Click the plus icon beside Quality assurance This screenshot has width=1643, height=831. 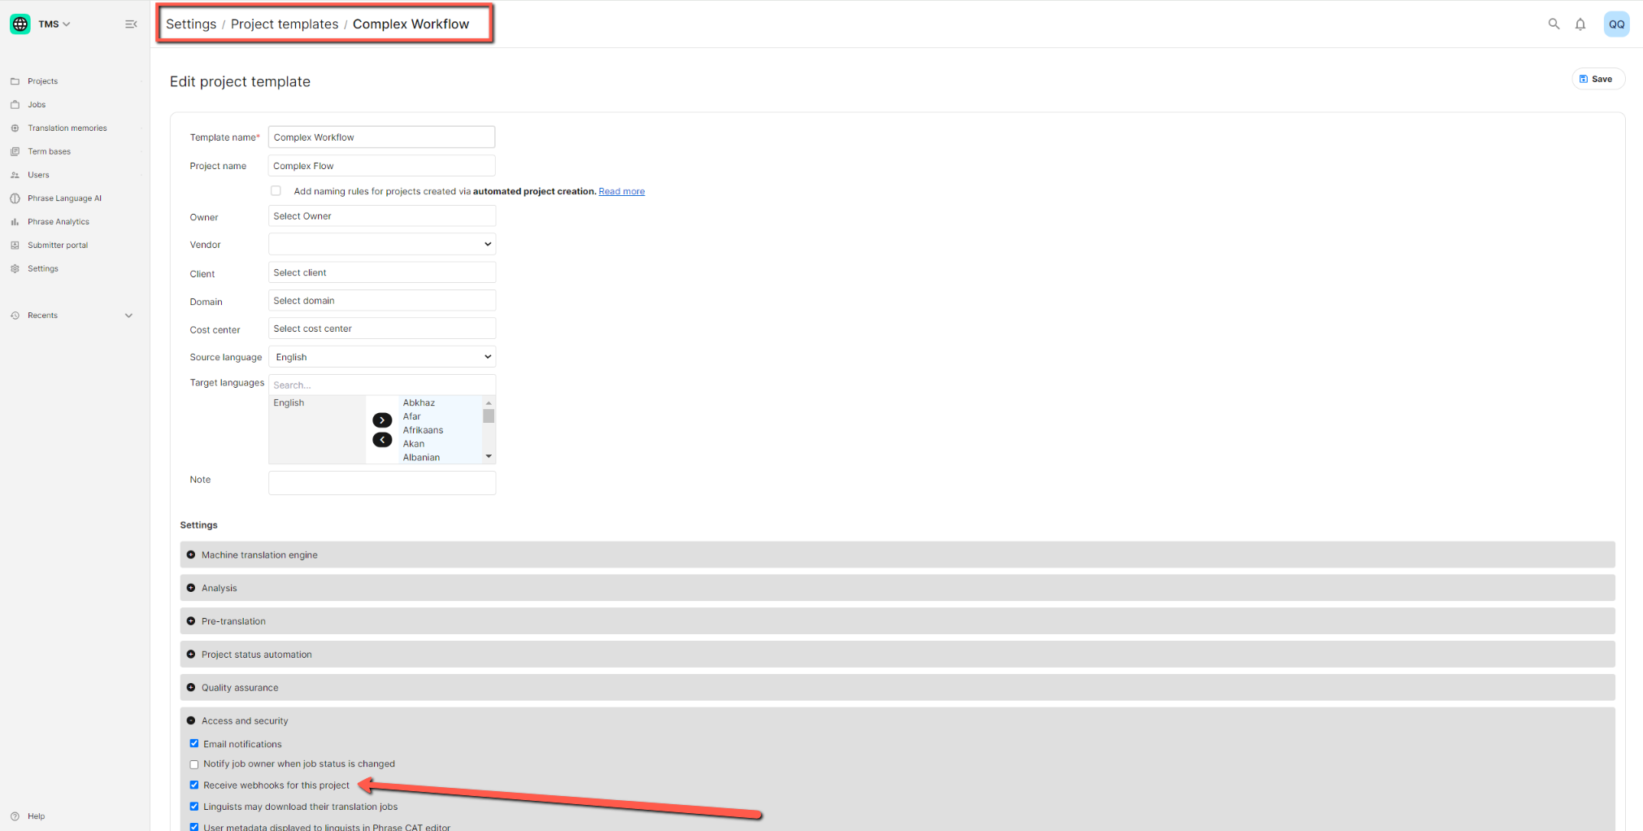(191, 688)
